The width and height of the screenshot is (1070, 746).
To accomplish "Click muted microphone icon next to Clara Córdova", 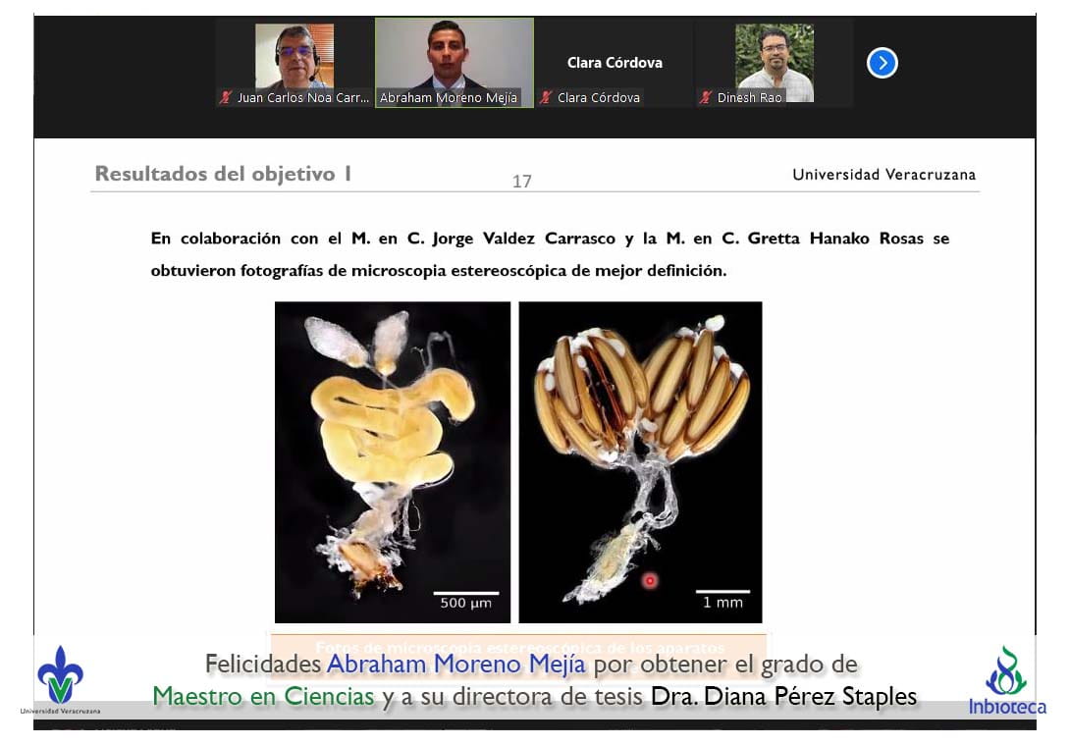I will (x=546, y=97).
